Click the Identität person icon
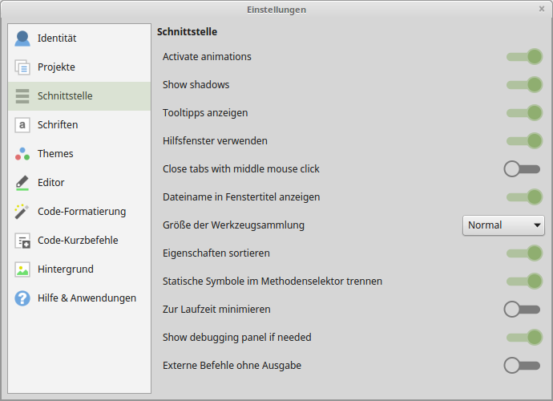The width and height of the screenshot is (553, 401). coord(22,38)
